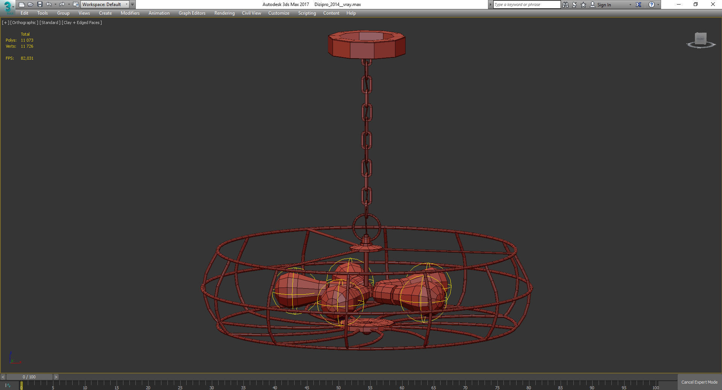Open the Rendering menu
The image size is (722, 390).
coord(225,13)
